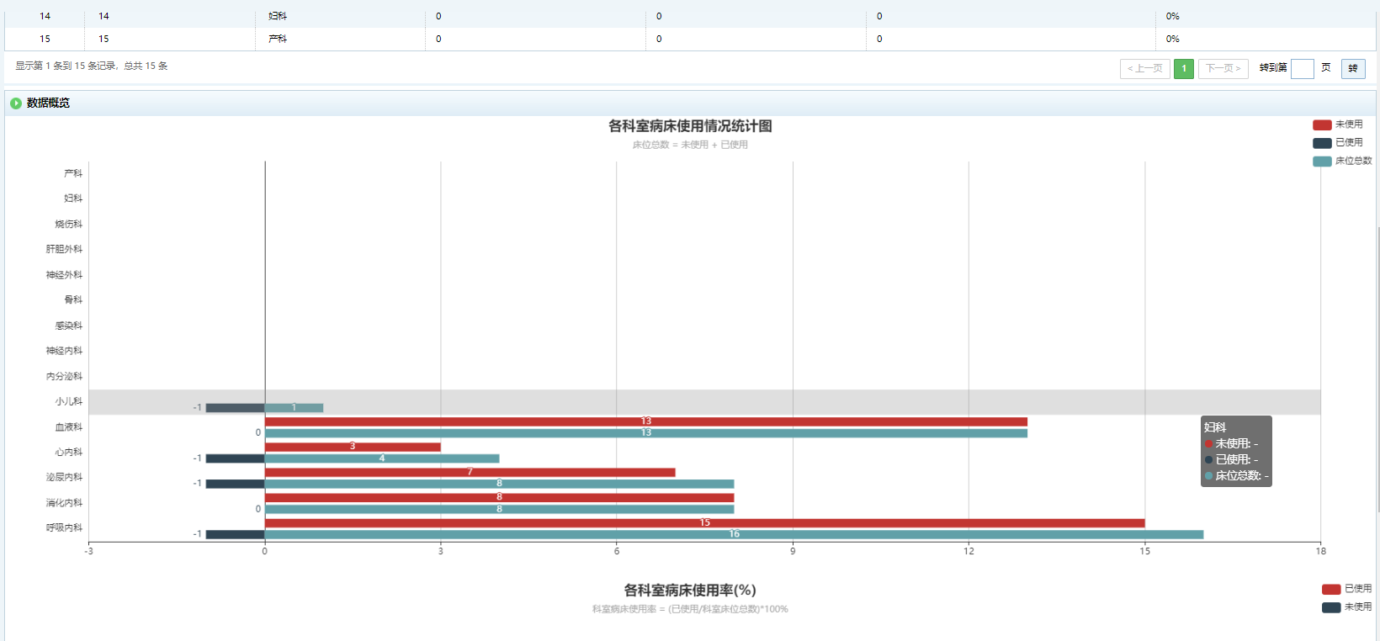Toggle the 床位总数 legend series
Screen dimensions: 1380x641
tap(1342, 161)
